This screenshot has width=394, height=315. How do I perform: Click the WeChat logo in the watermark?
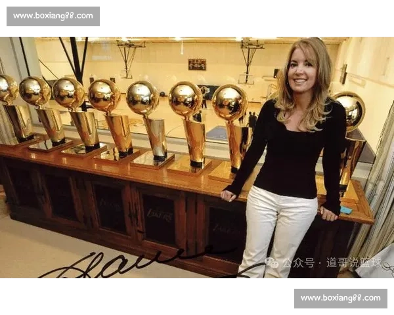click(271, 262)
